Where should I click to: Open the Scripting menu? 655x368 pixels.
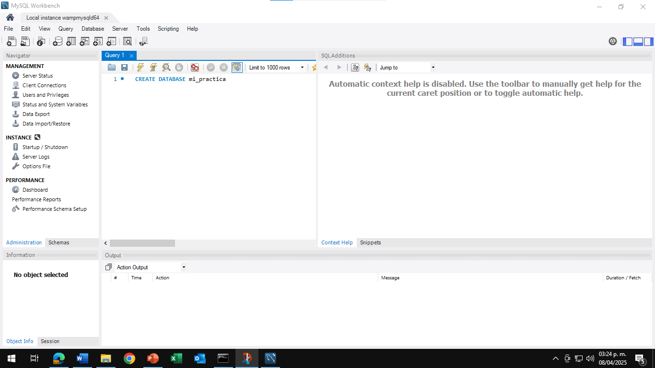pyautogui.click(x=168, y=29)
